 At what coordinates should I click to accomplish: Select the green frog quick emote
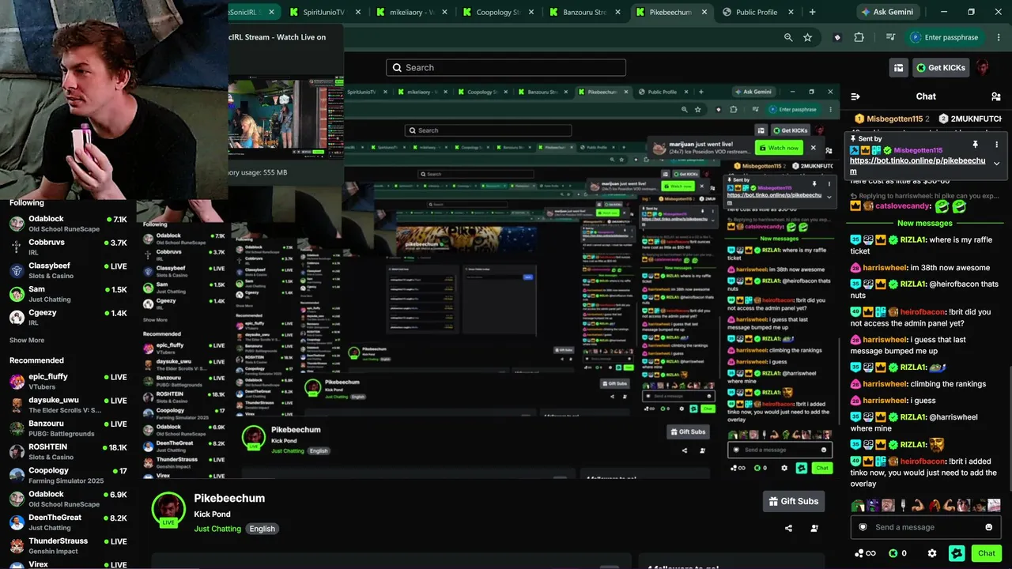click(859, 506)
